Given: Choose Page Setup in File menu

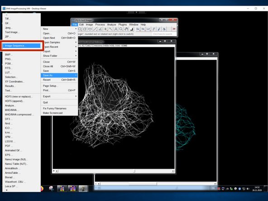Looking at the screenshot, I should click(59, 86).
